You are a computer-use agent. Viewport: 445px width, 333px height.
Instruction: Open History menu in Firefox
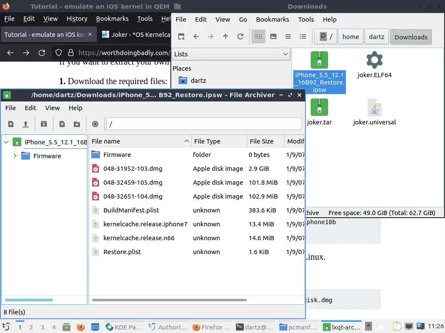[x=77, y=19]
